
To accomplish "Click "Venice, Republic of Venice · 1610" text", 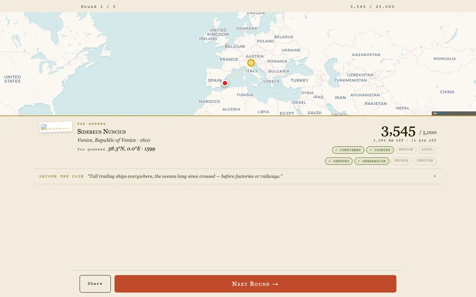I will 114,140.
